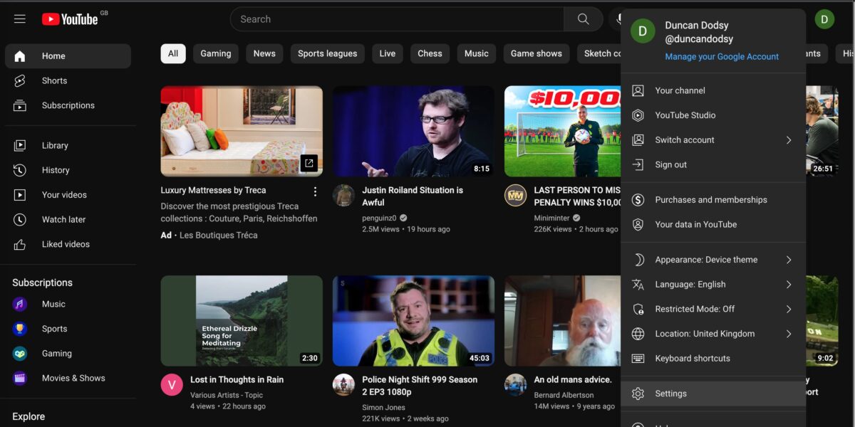The image size is (855, 427).
Task: Click Manage your Google Account link
Action: coord(722,57)
